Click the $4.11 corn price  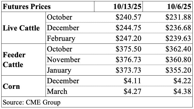132,81
